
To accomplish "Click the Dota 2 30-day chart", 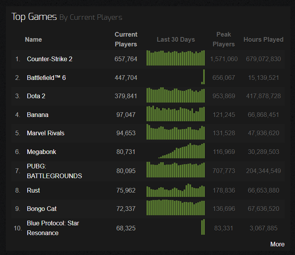I will [175, 95].
